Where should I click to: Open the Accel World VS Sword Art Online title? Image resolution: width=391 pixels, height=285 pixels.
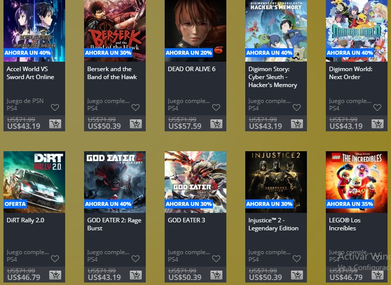30,73
